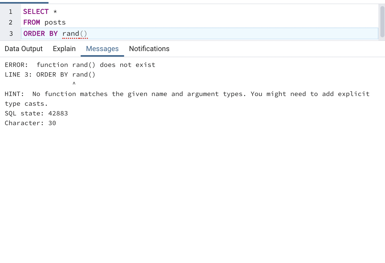The width and height of the screenshot is (385, 263).
Task: Click the editor's vertical scrollbar
Action: pyautogui.click(x=382, y=22)
